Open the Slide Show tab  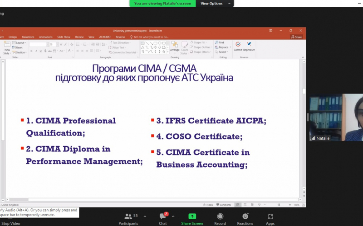click(x=64, y=37)
